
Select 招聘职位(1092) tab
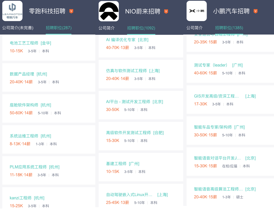pyautogui.click(x=141, y=28)
